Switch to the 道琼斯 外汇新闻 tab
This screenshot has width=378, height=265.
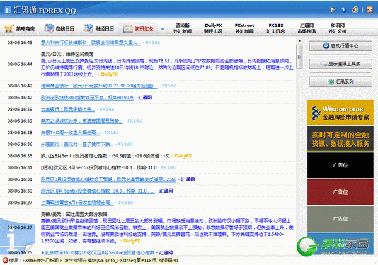182,28
